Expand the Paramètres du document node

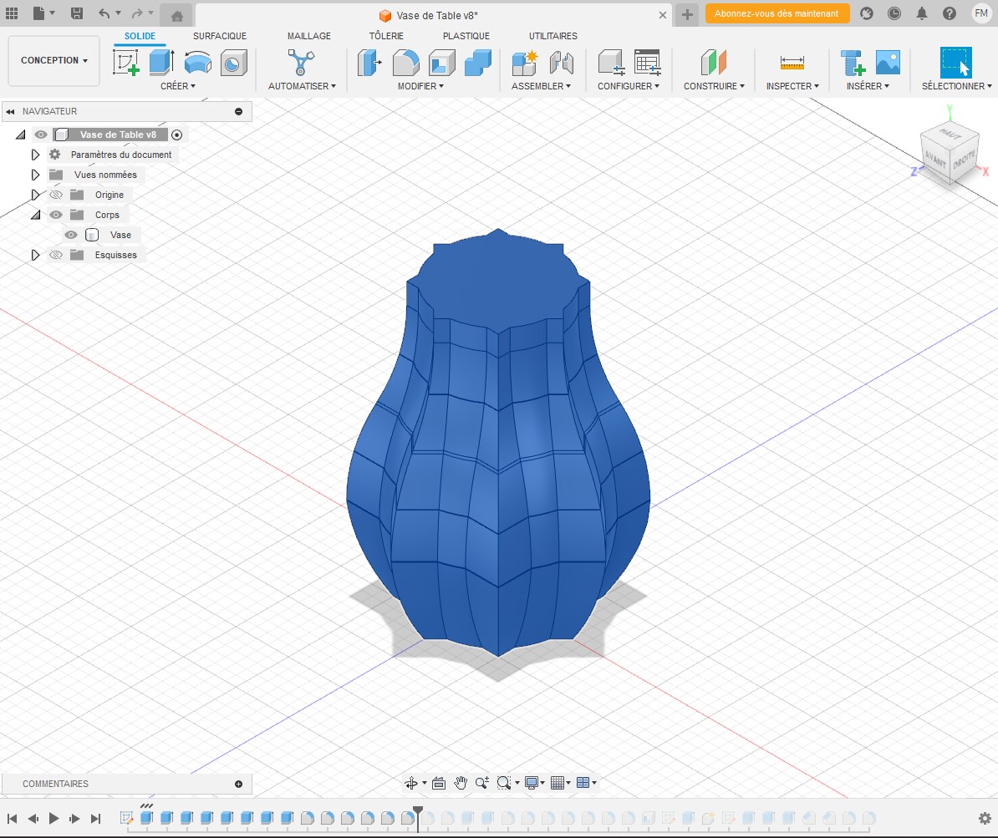35,155
